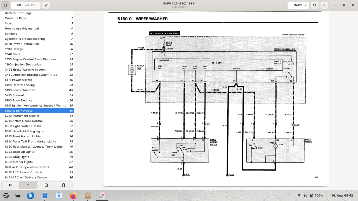The image size is (358, 201).
Task: Toggle the sidebar panel button
Action: pyautogui.click(x=5, y=5)
